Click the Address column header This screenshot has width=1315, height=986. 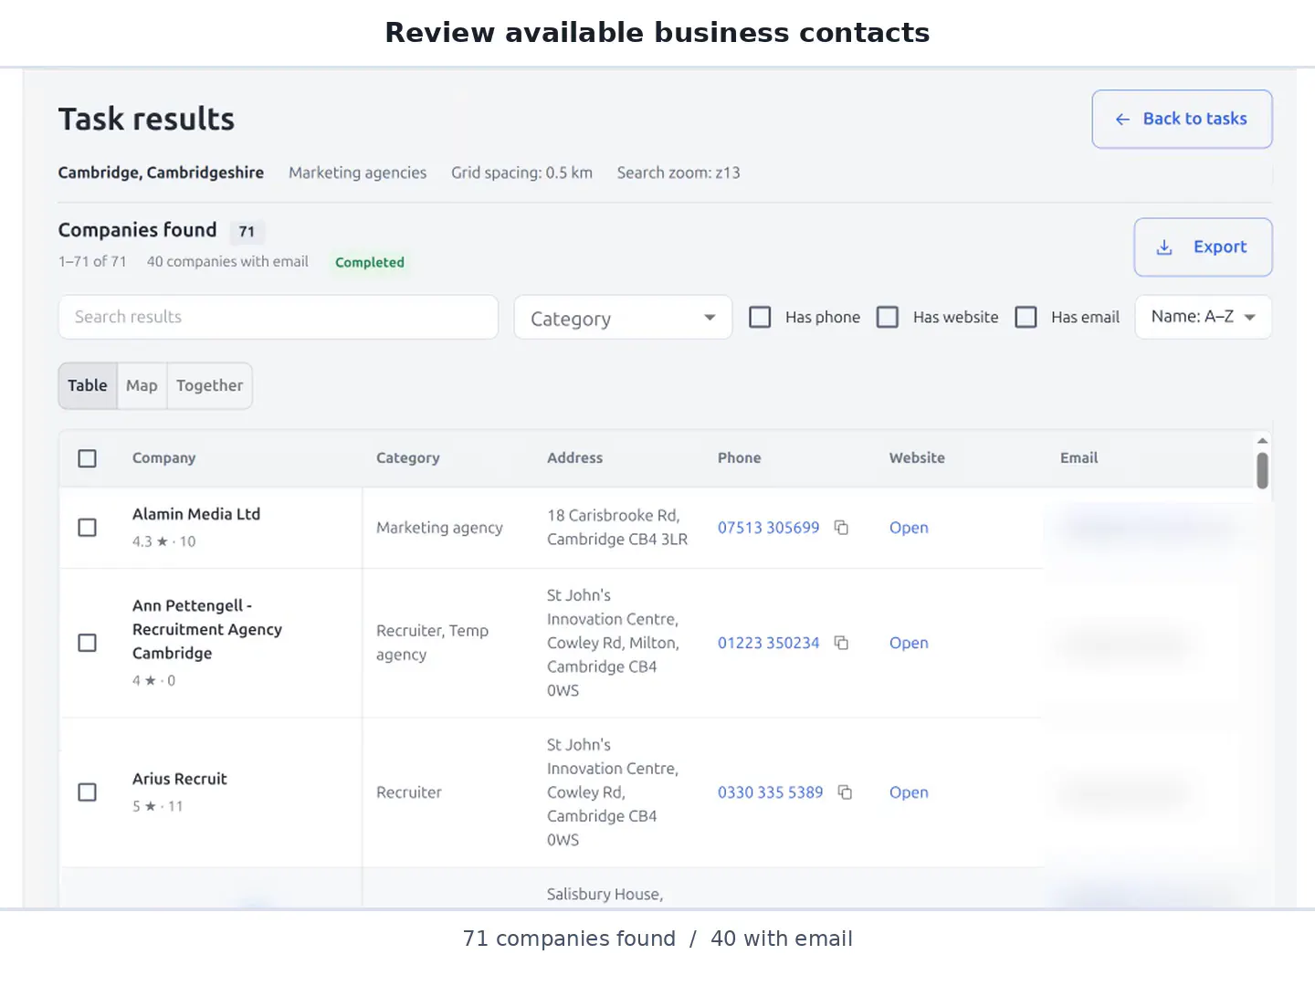click(574, 458)
